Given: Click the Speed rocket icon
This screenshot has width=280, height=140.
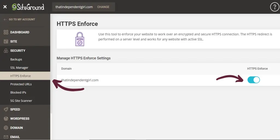Looking at the screenshot, I should click(6, 109).
